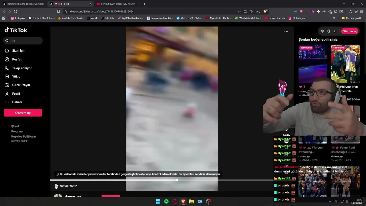Open Opera from the taskbar
This screenshot has height=206, width=366.
pyautogui.click(x=175, y=201)
